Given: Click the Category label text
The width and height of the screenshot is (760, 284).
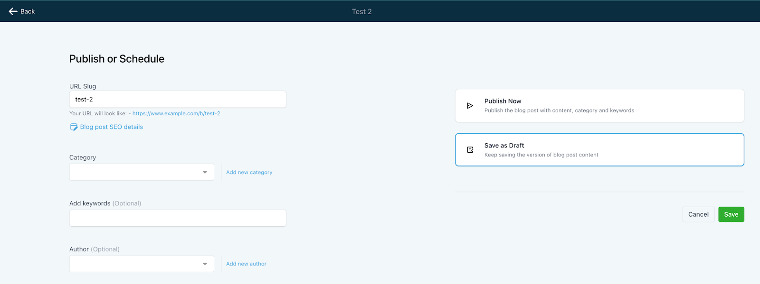Looking at the screenshot, I should (x=83, y=157).
